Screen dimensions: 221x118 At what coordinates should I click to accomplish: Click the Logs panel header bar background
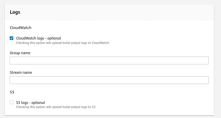[x=117, y=12]
